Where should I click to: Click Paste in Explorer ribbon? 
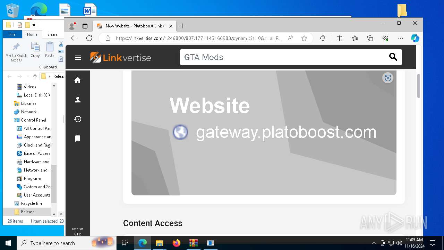click(50, 50)
